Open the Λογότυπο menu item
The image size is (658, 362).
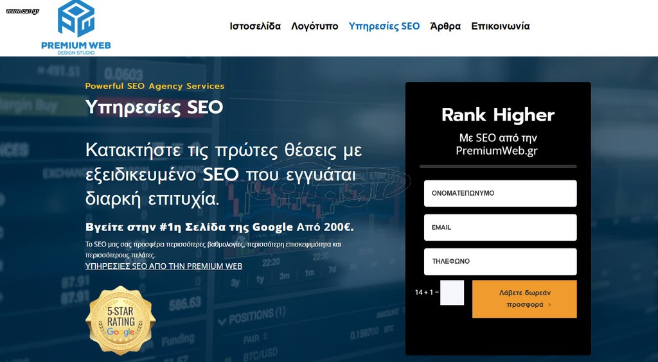point(315,26)
